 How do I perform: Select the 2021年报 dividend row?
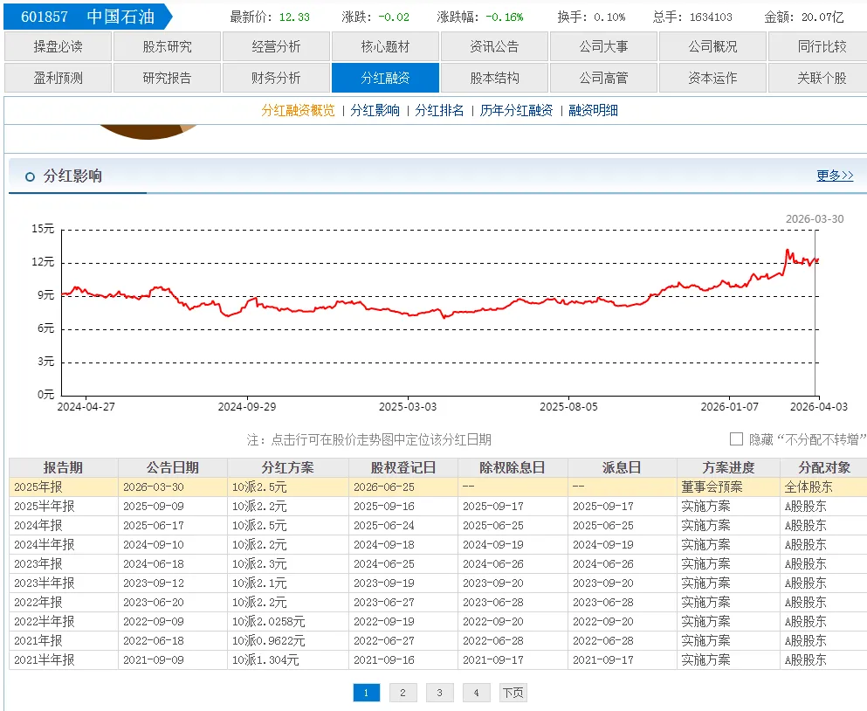coord(438,641)
